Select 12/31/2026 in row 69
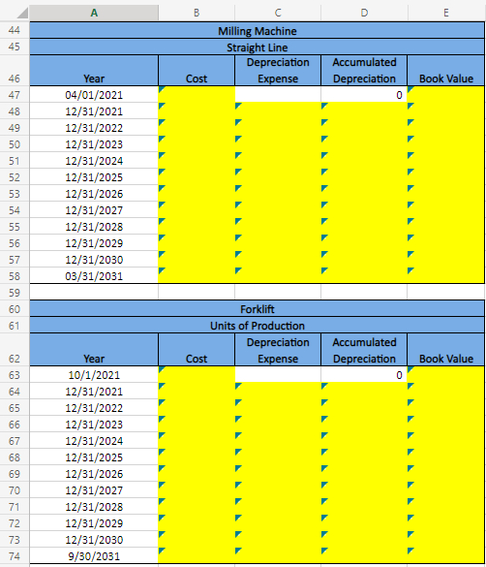486x567 pixels. tap(94, 474)
